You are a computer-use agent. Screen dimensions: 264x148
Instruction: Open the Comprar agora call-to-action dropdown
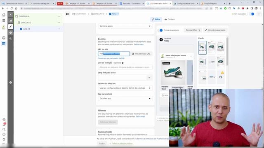[125, 26]
